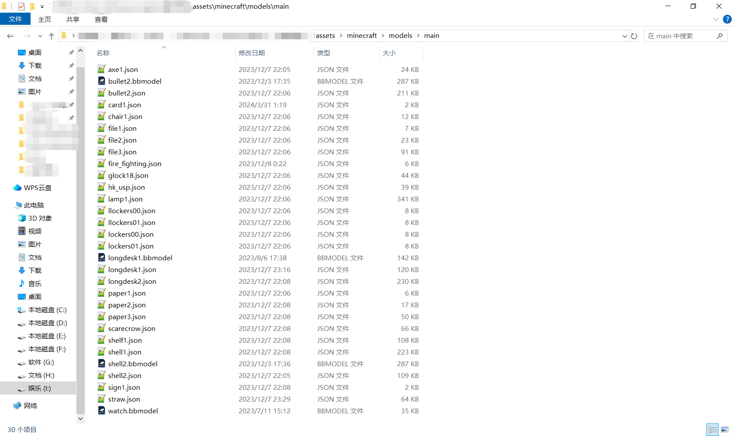Click the Back navigation arrow
733x436 pixels.
coord(10,36)
